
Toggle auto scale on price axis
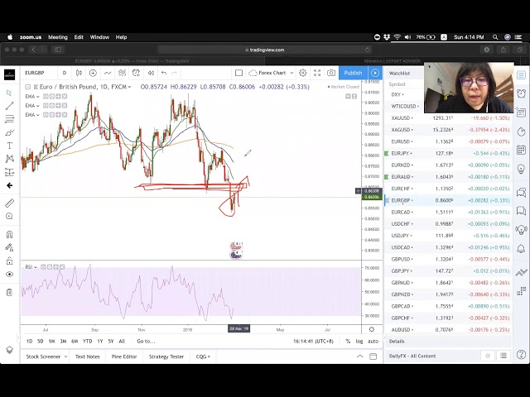click(x=373, y=341)
